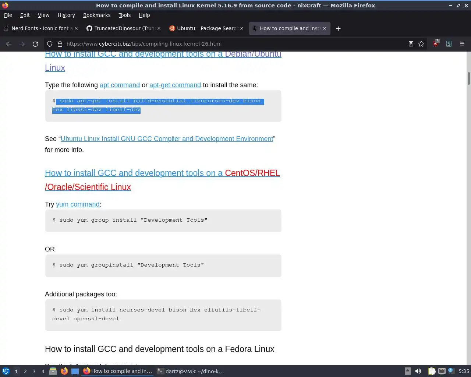
Task: Open Debian/Ubuntu GCC install heading link
Action: coord(163,61)
